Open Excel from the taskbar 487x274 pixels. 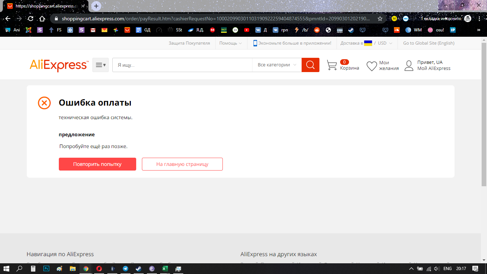click(165, 269)
